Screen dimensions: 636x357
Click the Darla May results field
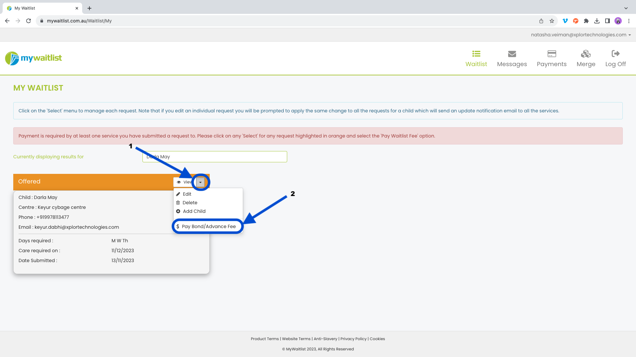pyautogui.click(x=215, y=157)
